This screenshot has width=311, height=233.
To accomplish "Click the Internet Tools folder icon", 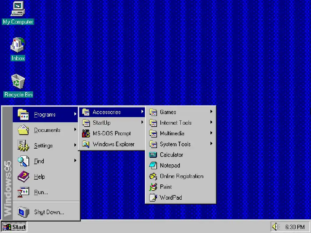I will pyautogui.click(x=153, y=123).
